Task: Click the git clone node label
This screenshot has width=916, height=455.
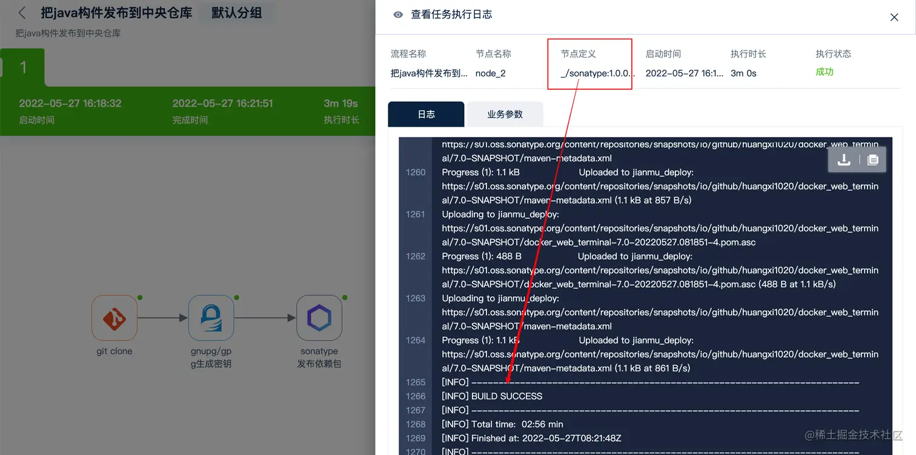Action: (x=114, y=351)
